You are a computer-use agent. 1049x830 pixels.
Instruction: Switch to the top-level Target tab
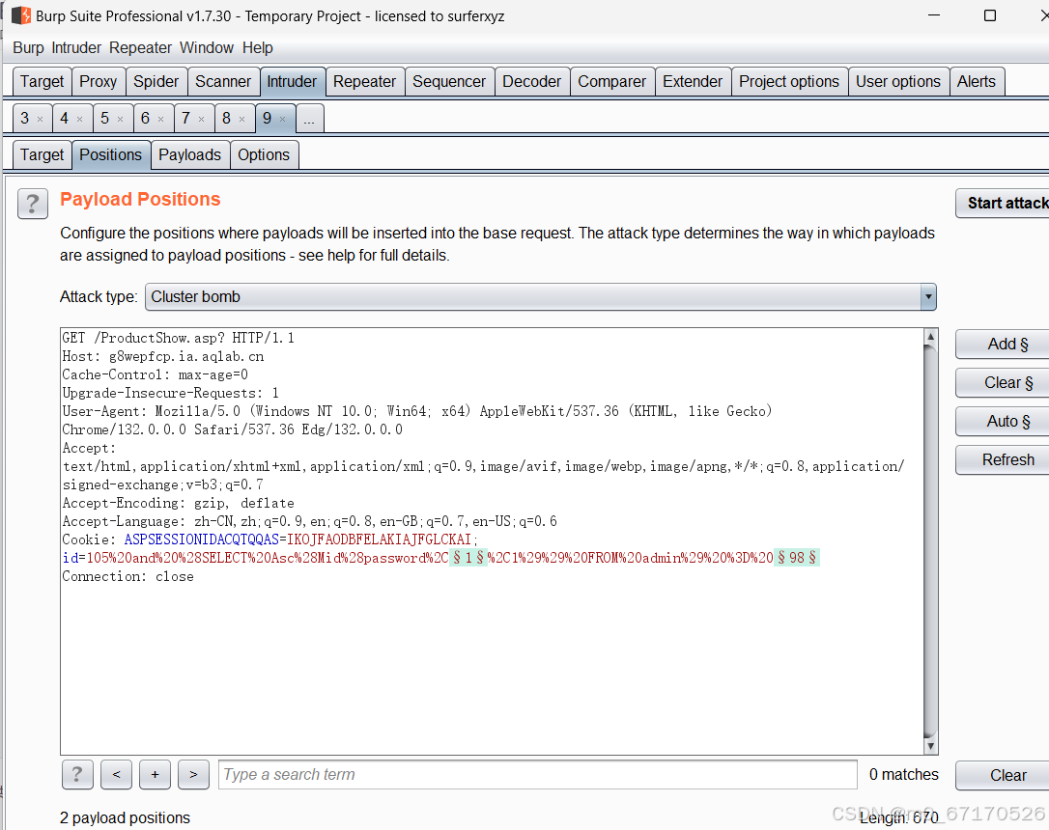coord(43,81)
